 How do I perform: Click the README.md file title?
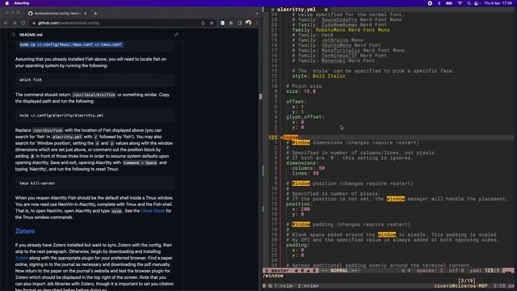pos(31,35)
